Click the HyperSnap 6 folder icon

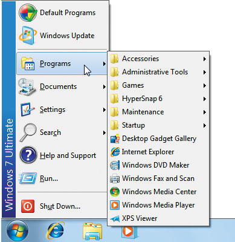tap(115, 99)
